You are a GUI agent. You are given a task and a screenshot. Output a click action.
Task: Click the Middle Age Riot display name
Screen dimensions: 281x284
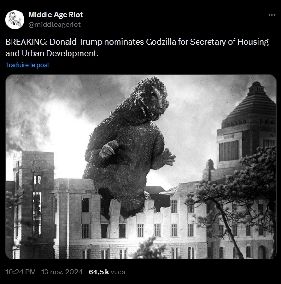click(56, 15)
